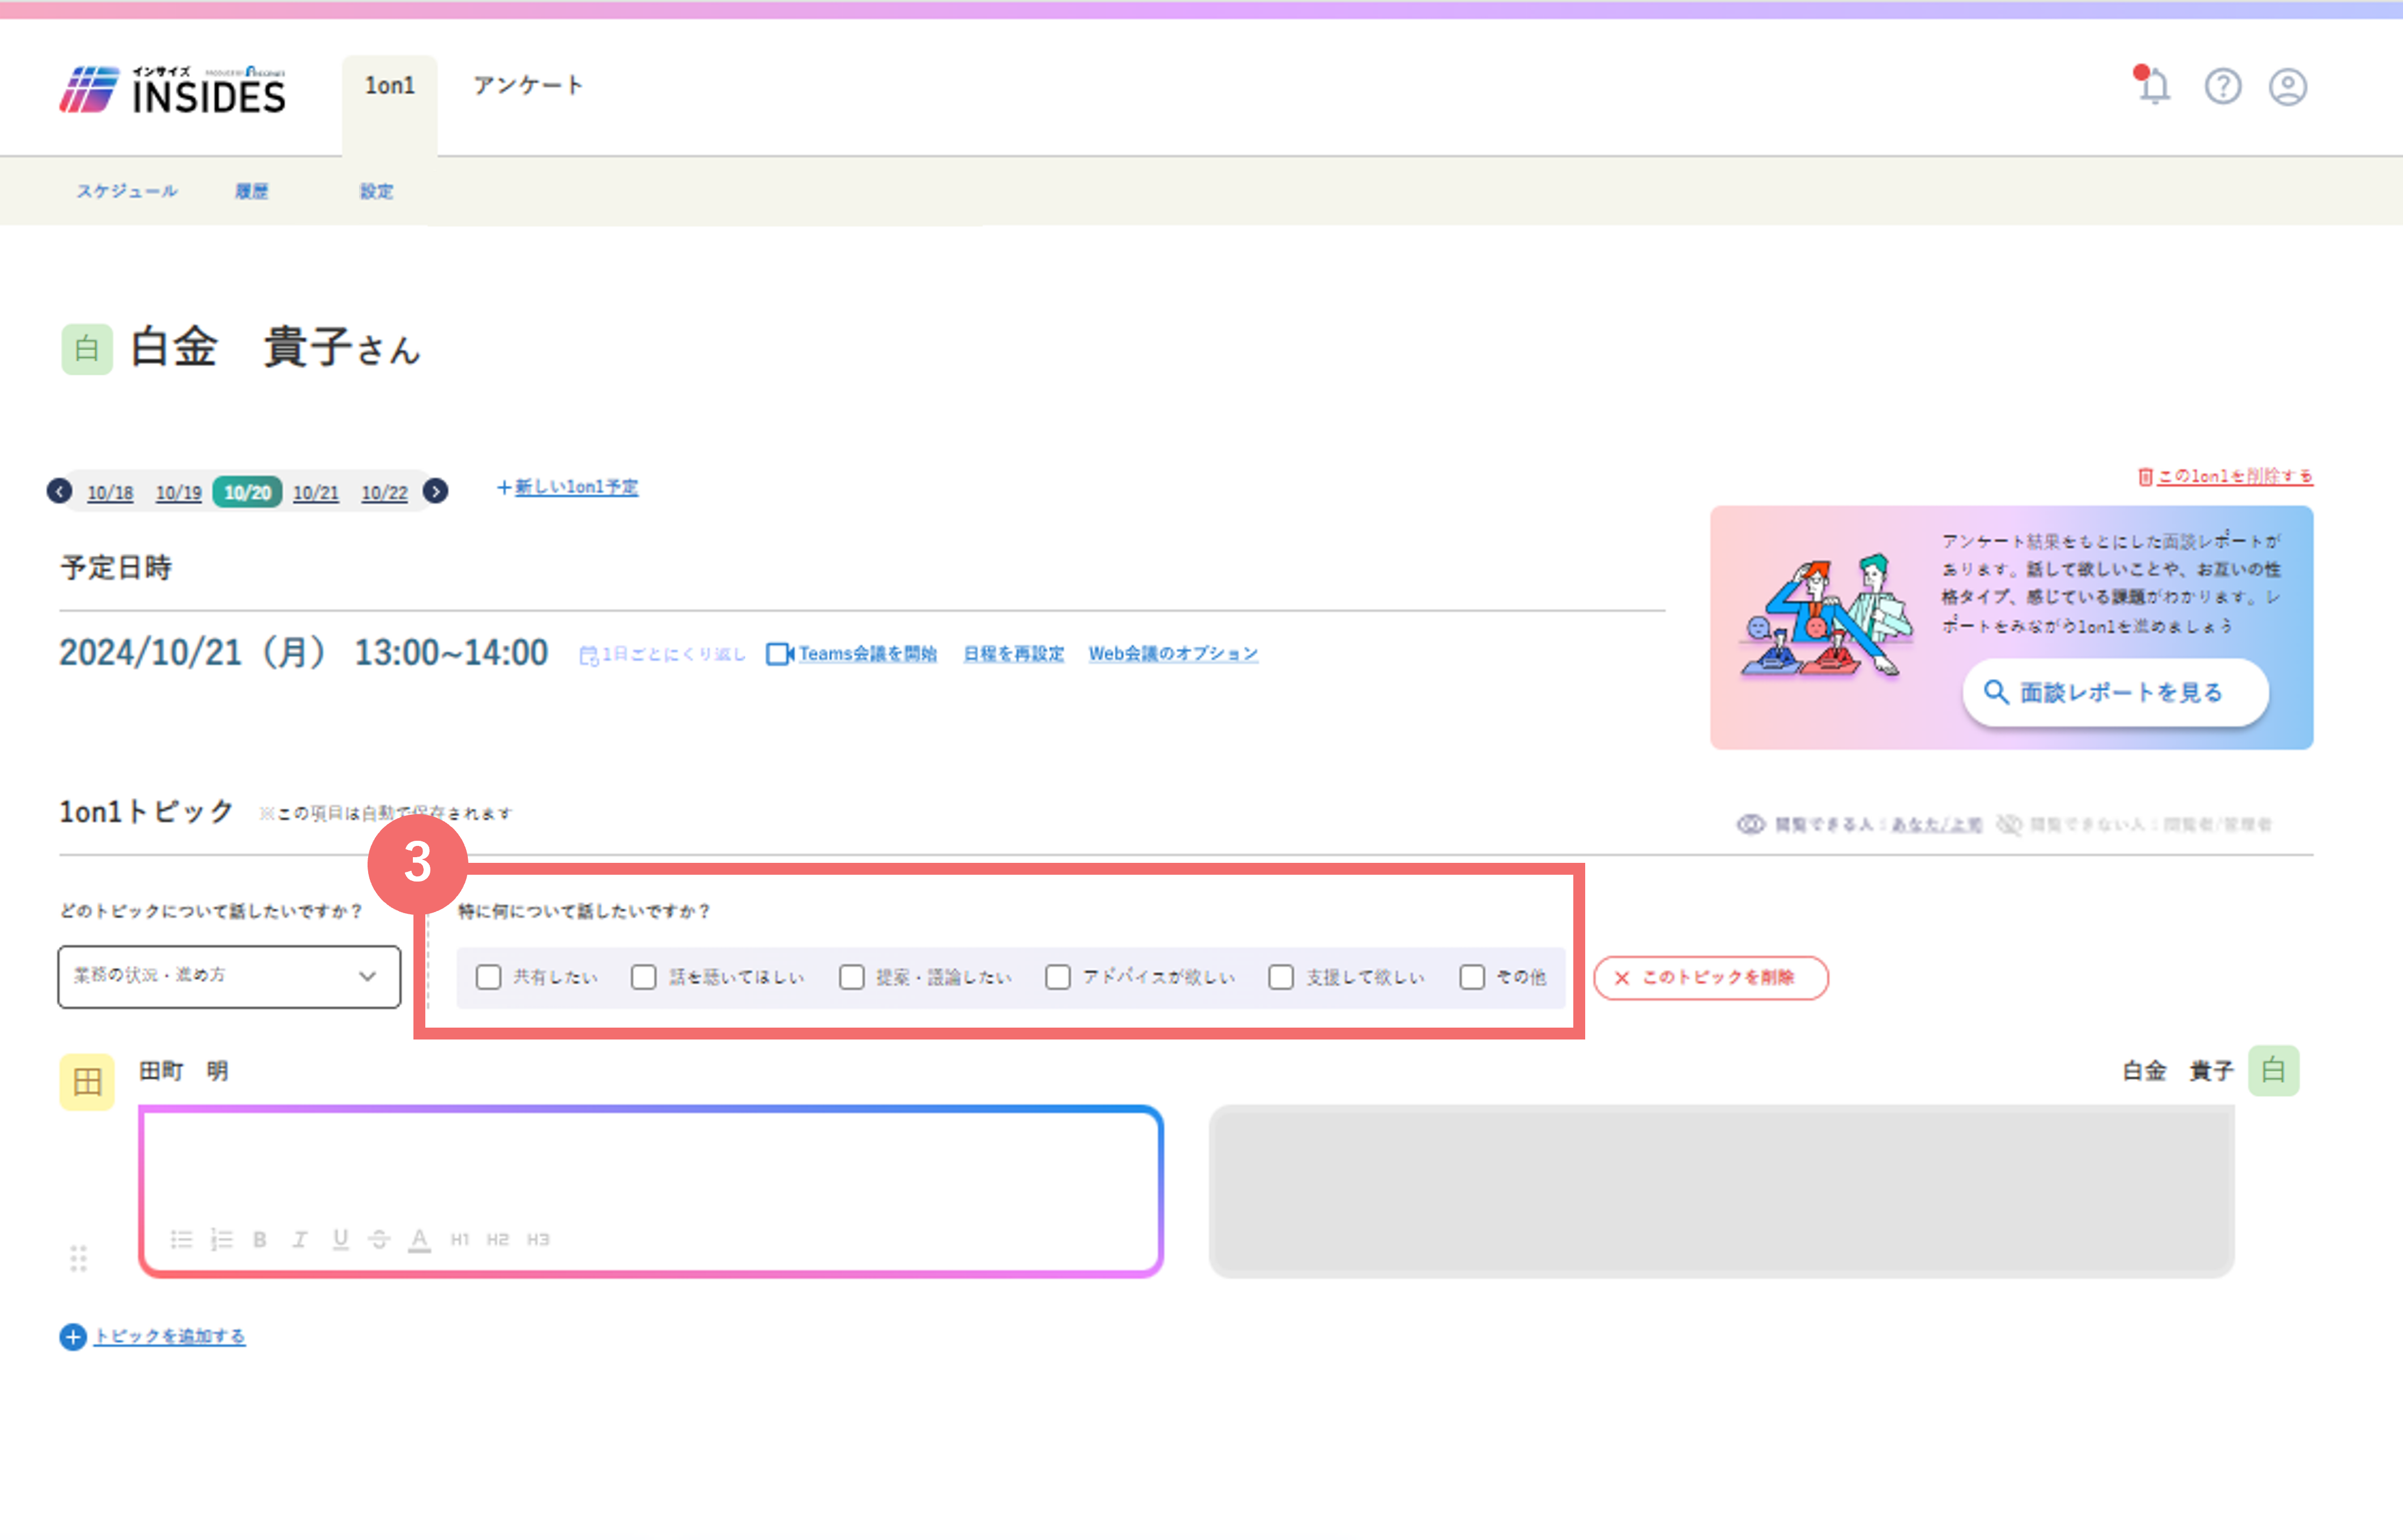Check the 共有したい checkbox
The height and width of the screenshot is (1540, 2403).
488,977
